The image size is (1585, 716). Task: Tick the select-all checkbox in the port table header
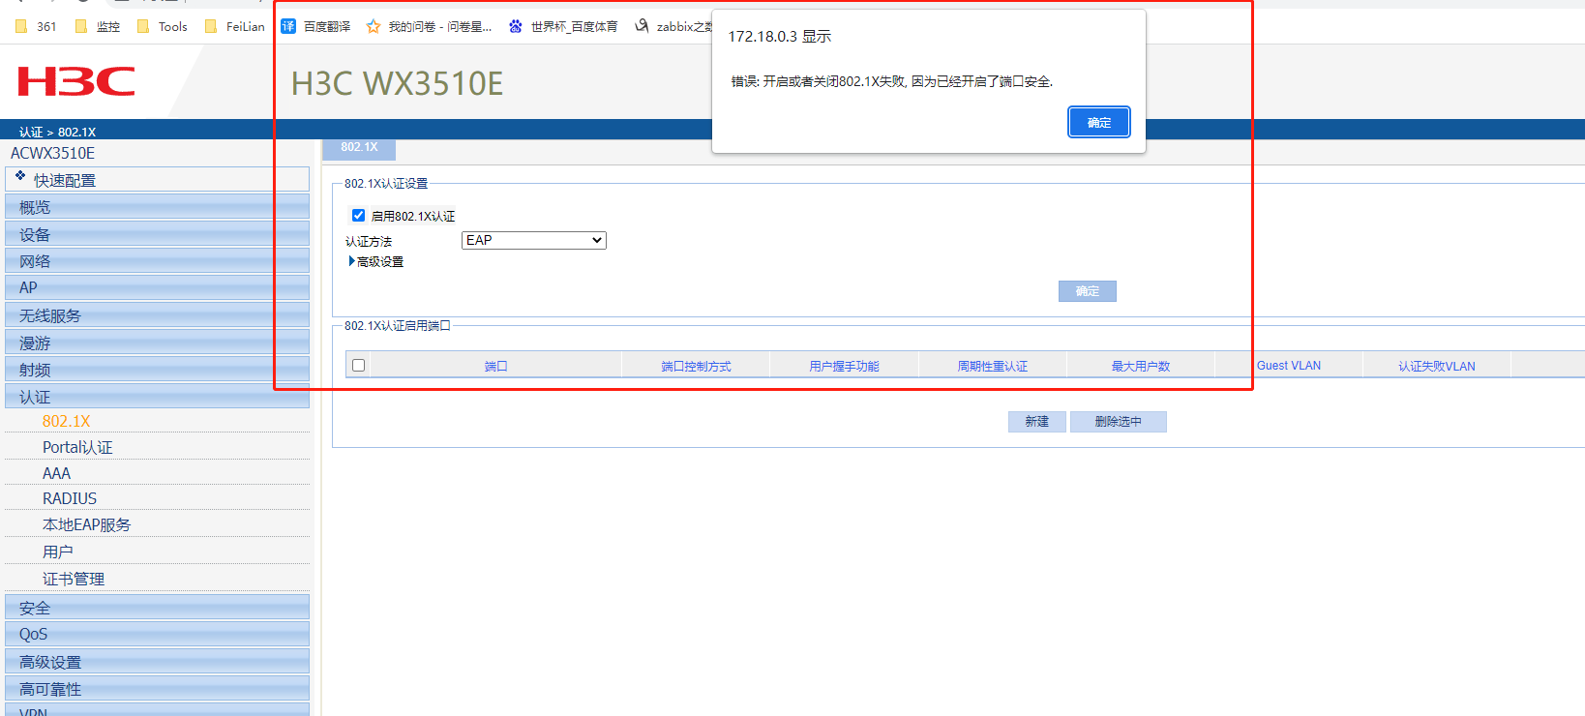358,365
